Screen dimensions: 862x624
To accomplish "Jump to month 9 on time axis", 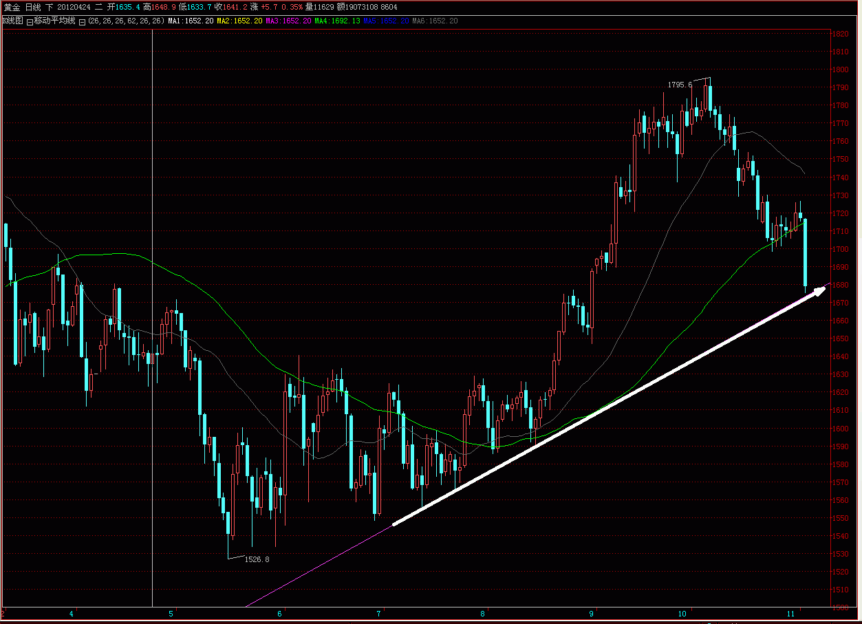I will [x=591, y=612].
